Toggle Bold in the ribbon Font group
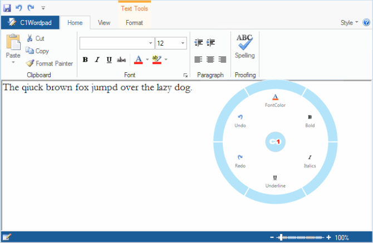Viewport: 373px width, 243px height. coord(85,59)
